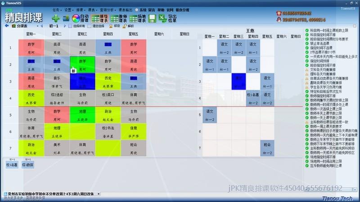Open the 场地课表 venue timetable view
The width and height of the screenshot is (360, 202).
click(x=138, y=18)
